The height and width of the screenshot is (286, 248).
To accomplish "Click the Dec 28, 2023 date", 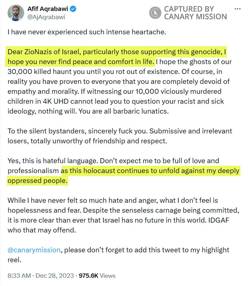I will coord(55,276).
